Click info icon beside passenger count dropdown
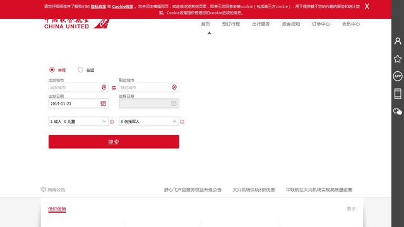404x227 pixels. pos(112,122)
